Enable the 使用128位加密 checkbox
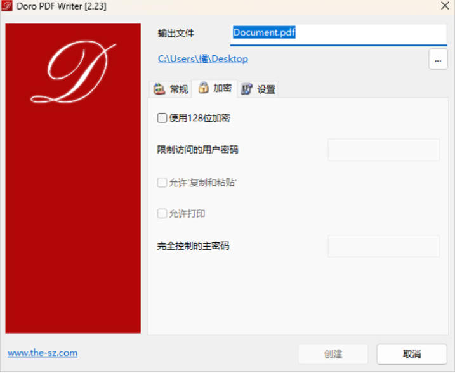 162,118
